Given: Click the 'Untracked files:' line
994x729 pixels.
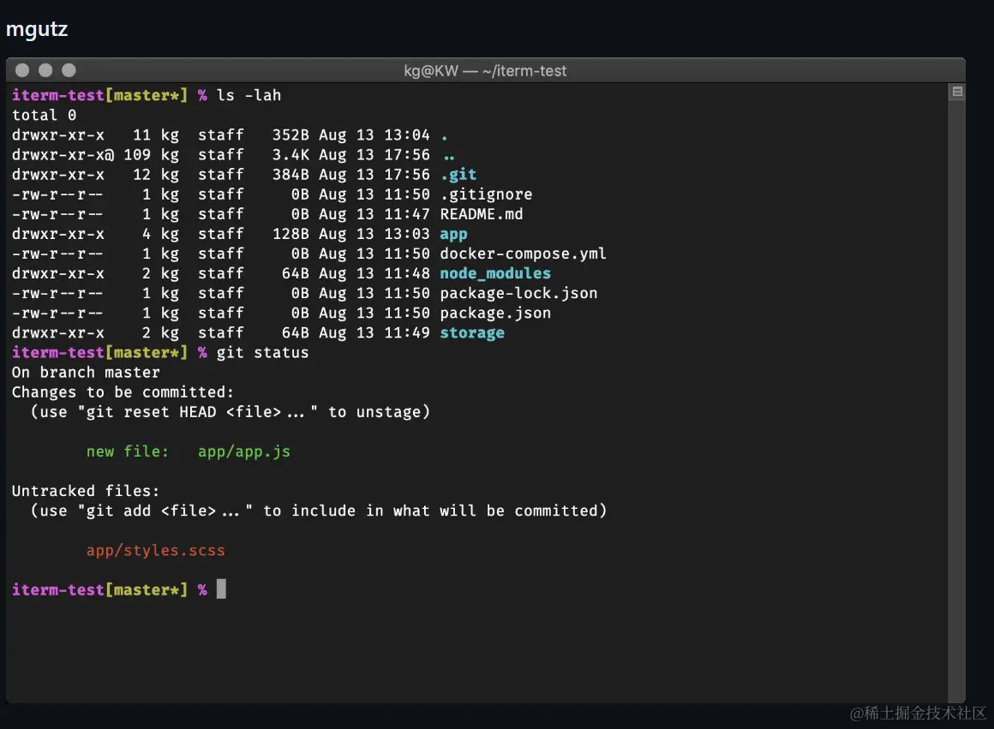Looking at the screenshot, I should (x=86, y=491).
